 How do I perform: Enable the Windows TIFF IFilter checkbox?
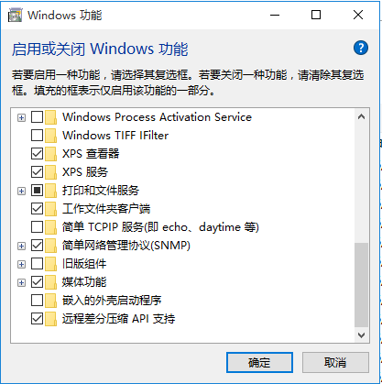(x=37, y=136)
